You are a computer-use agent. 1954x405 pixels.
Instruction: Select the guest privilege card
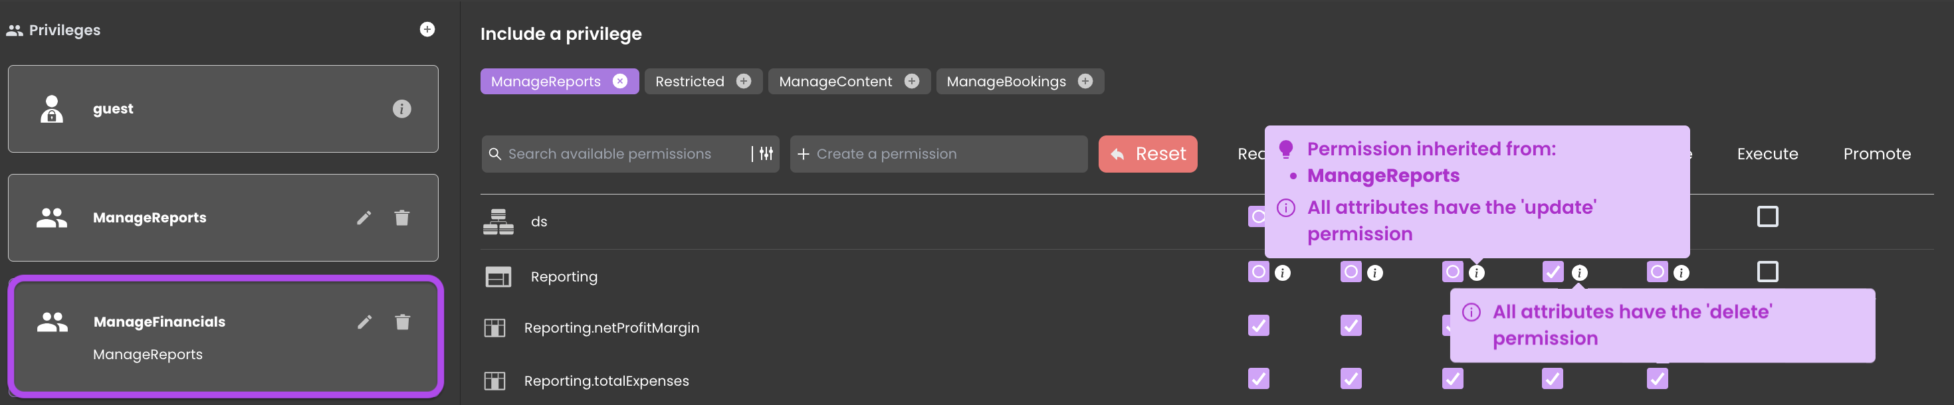(x=223, y=109)
